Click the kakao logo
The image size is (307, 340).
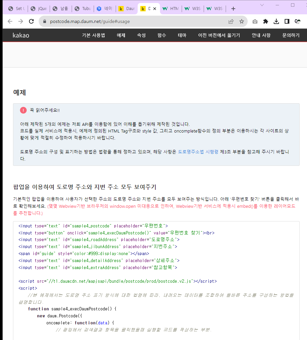pos(21,35)
